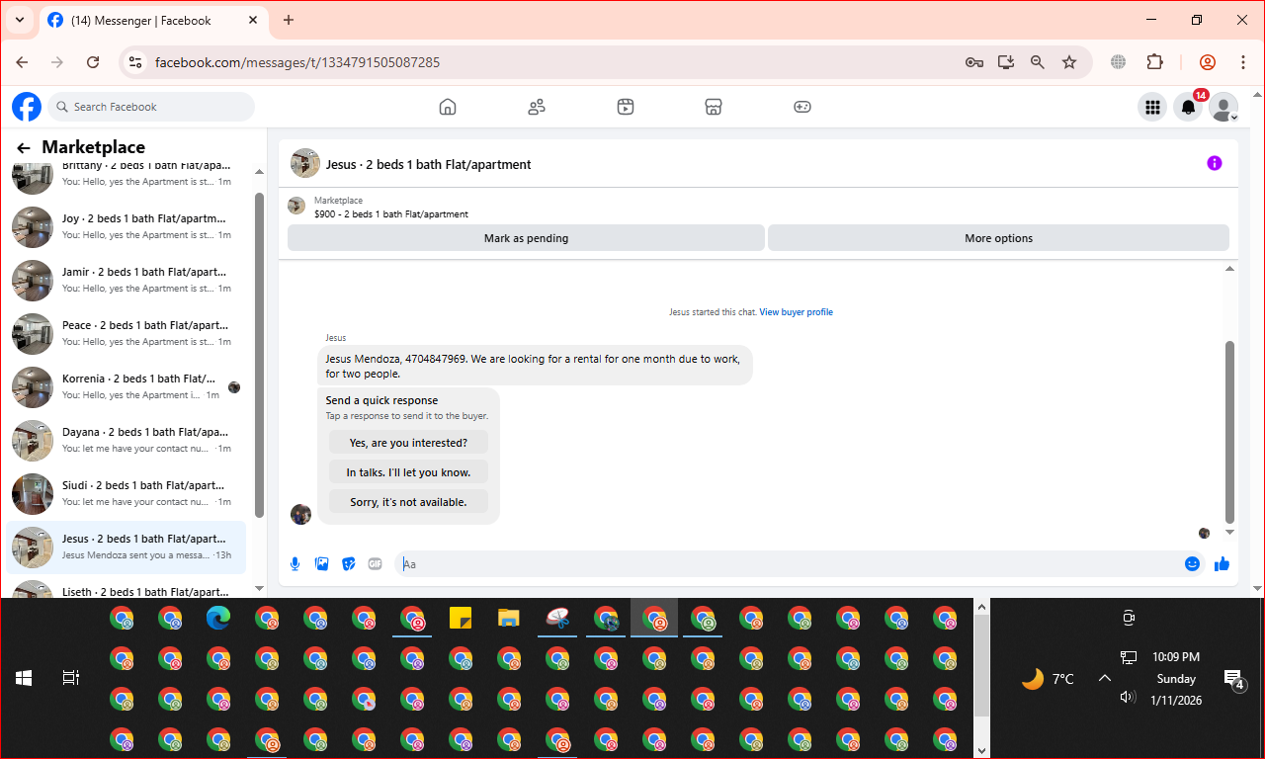Open Jamir's apartment conversation

point(126,281)
